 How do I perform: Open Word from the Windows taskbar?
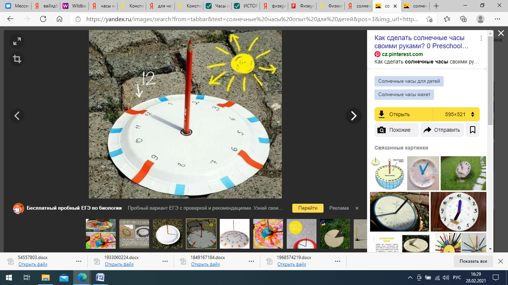coord(100,277)
